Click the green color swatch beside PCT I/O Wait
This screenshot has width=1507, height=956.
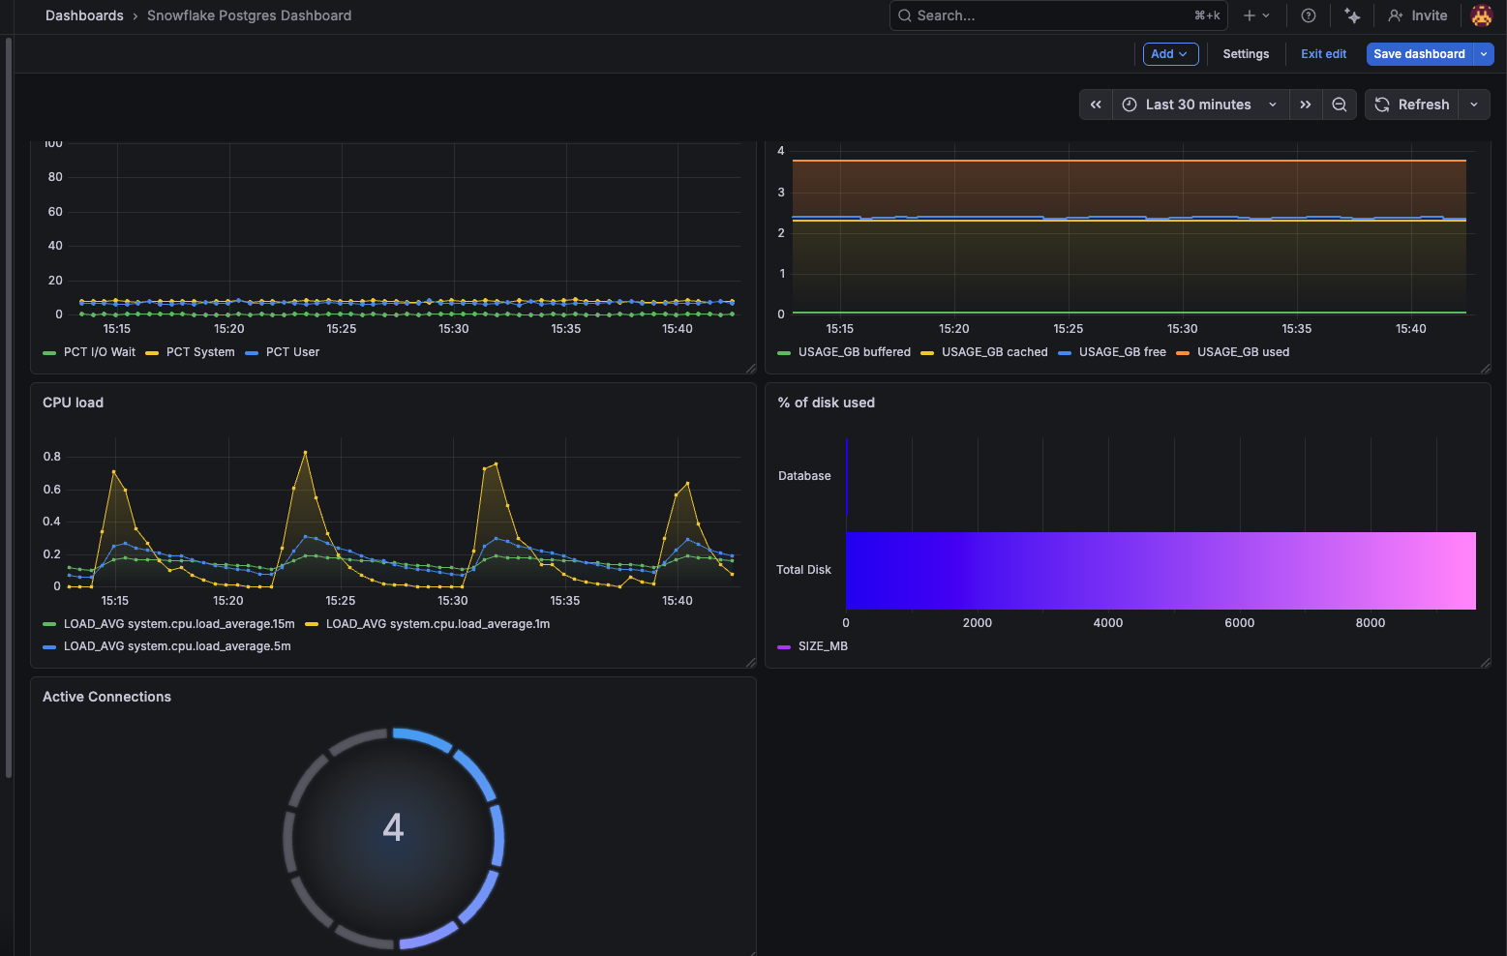48,352
